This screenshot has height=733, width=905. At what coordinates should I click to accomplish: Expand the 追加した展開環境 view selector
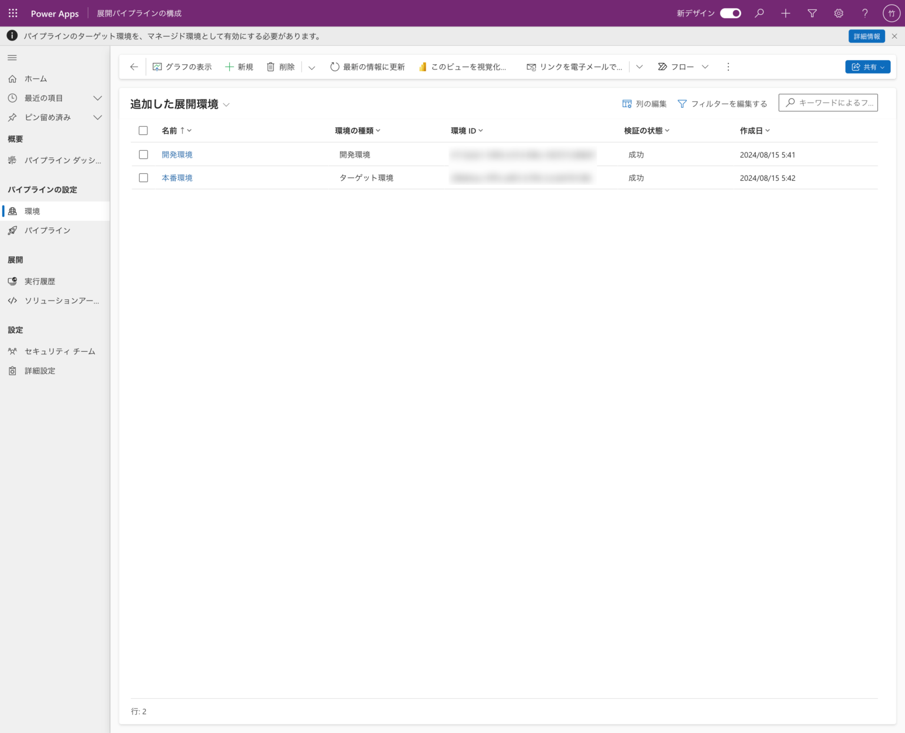click(226, 104)
